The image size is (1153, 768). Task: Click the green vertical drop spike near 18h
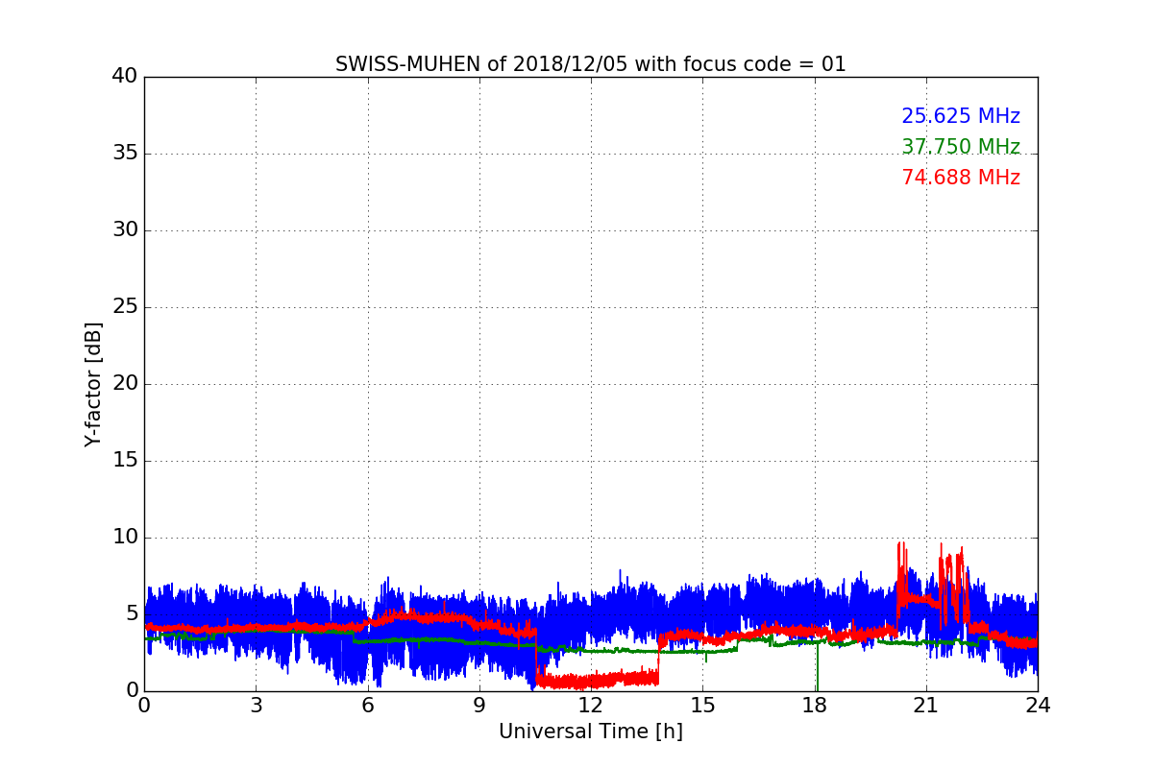[817, 672]
